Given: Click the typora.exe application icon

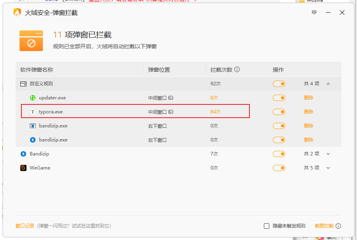Looking at the screenshot, I should (33, 112).
